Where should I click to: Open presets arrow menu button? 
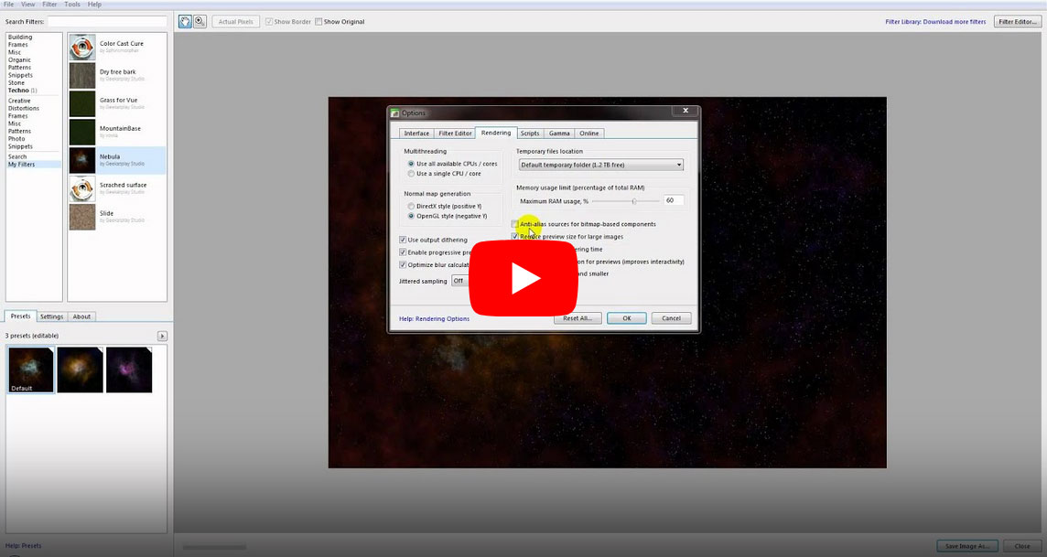tap(162, 337)
